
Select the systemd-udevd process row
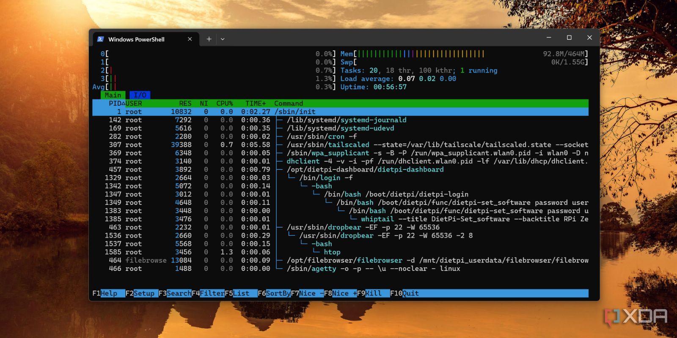(340, 128)
